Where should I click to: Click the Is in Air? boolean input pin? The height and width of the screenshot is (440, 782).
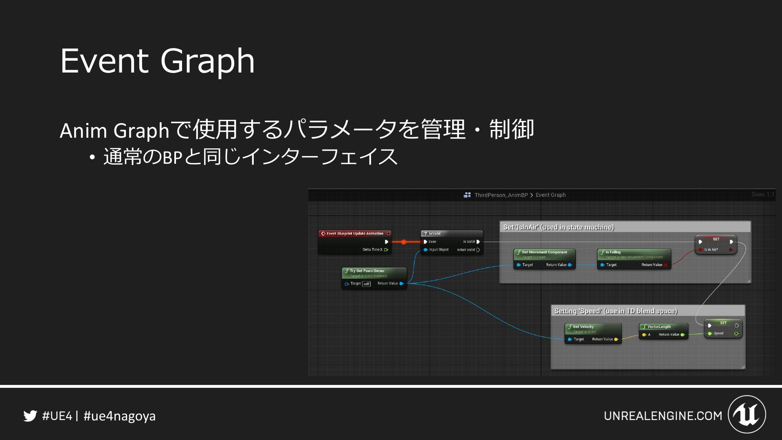click(x=701, y=250)
